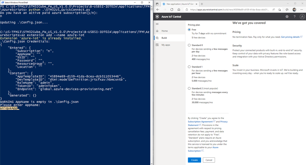Go forward with the browser forward arrow
This screenshot has width=306, height=165.
click(165, 9)
